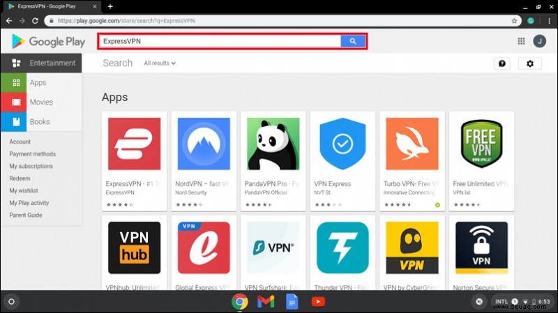
Task: Go back in browser history
Action: click(x=9, y=21)
